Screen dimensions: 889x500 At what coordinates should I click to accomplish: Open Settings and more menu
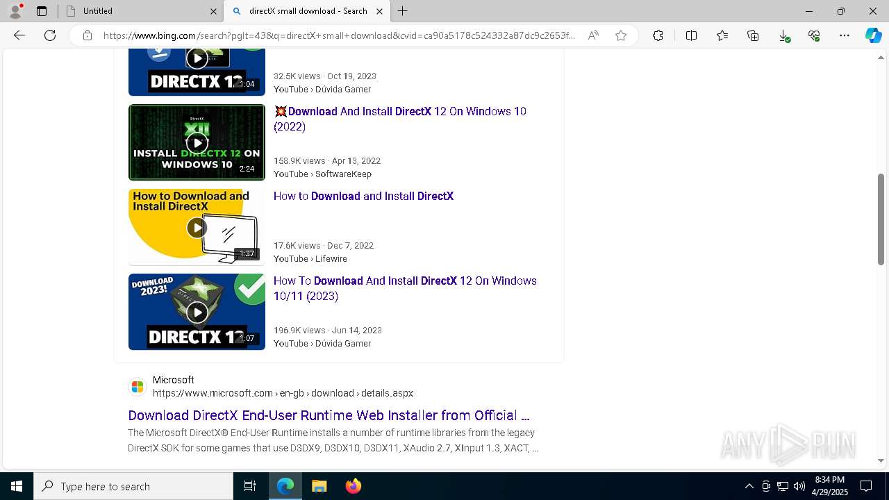pyautogui.click(x=845, y=35)
